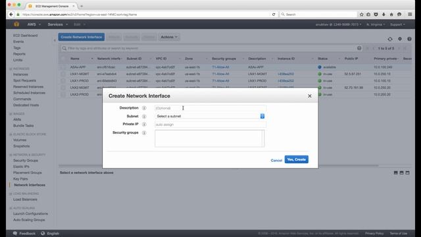Check the ASAv-APP row checkbox
421x237 pixels.
(63, 67)
